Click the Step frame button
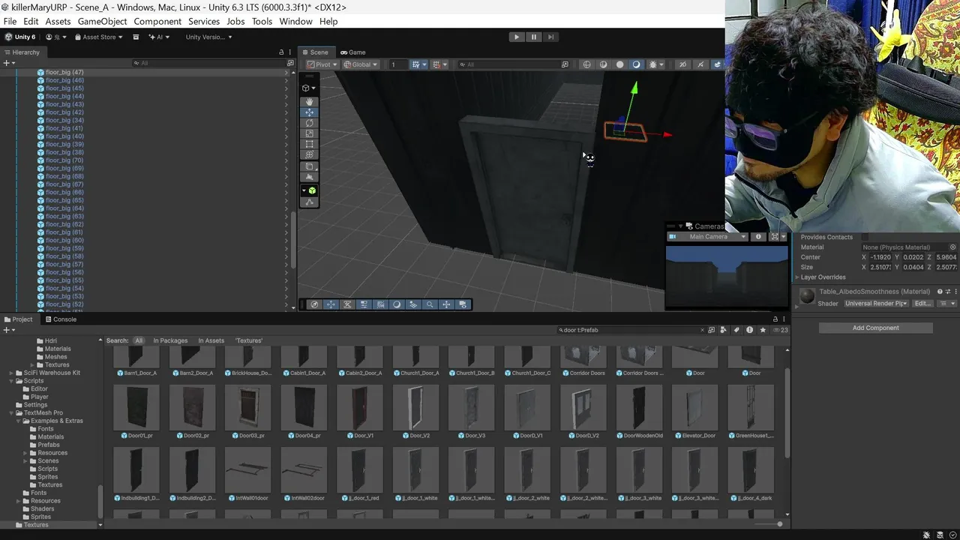This screenshot has width=960, height=540. click(550, 37)
